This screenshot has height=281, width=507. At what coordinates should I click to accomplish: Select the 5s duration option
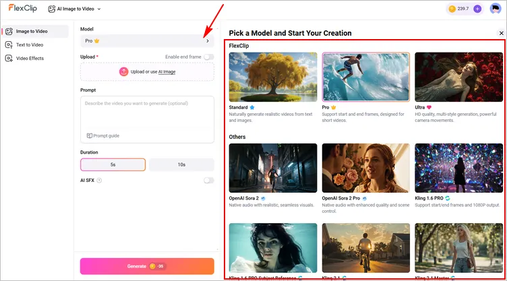pyautogui.click(x=113, y=164)
